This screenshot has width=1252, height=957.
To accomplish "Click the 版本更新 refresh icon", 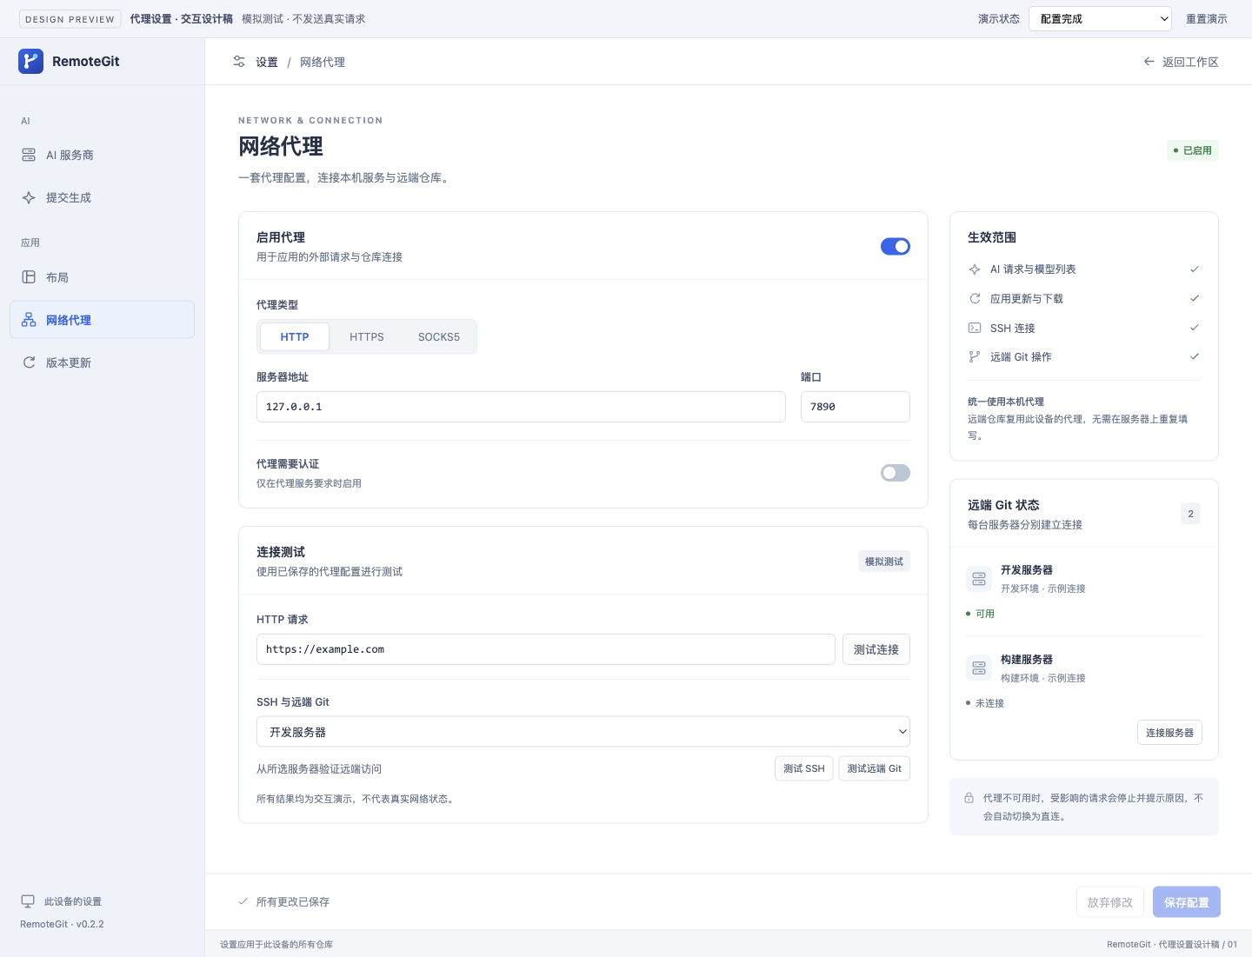I will (x=29, y=362).
